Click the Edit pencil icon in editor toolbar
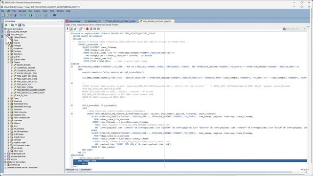The width and height of the screenshot is (313, 176). point(71,29)
